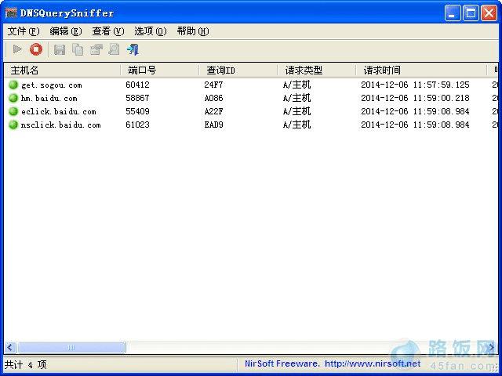Screen dimensions: 502x376
Task: Select the green status icon for eclick.baidu.com
Action: pos(13,111)
